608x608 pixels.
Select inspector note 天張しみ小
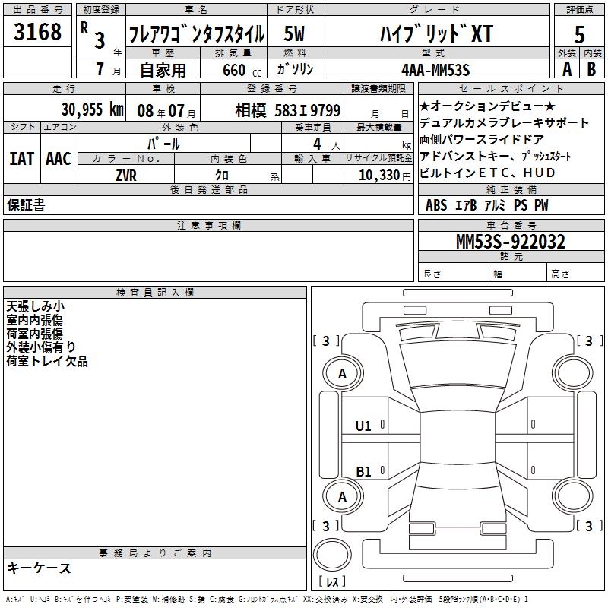[35, 306]
